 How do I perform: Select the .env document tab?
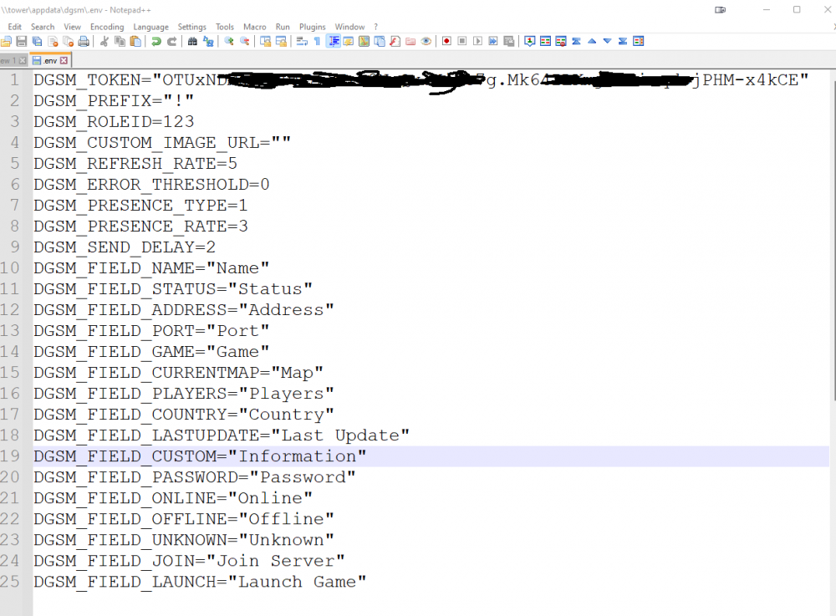point(49,60)
